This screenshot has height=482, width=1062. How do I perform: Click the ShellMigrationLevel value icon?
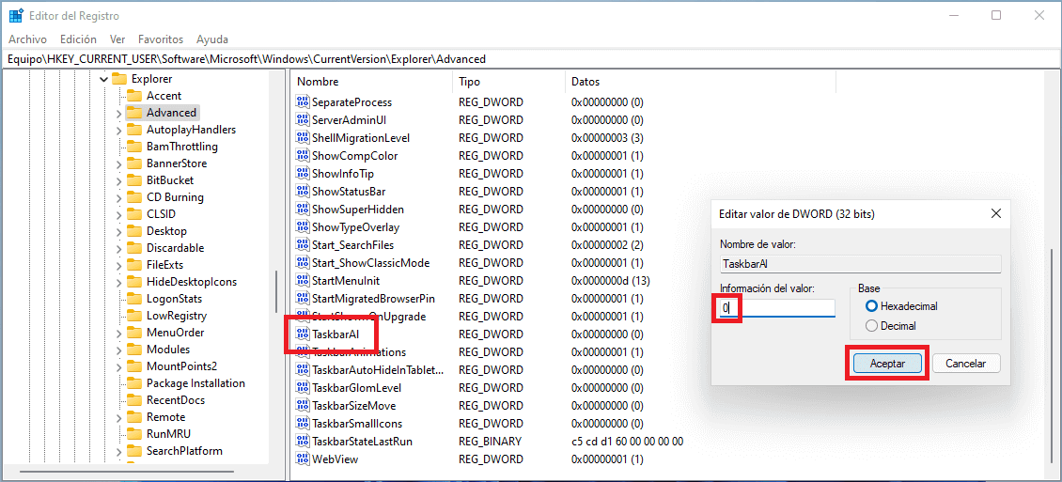302,137
